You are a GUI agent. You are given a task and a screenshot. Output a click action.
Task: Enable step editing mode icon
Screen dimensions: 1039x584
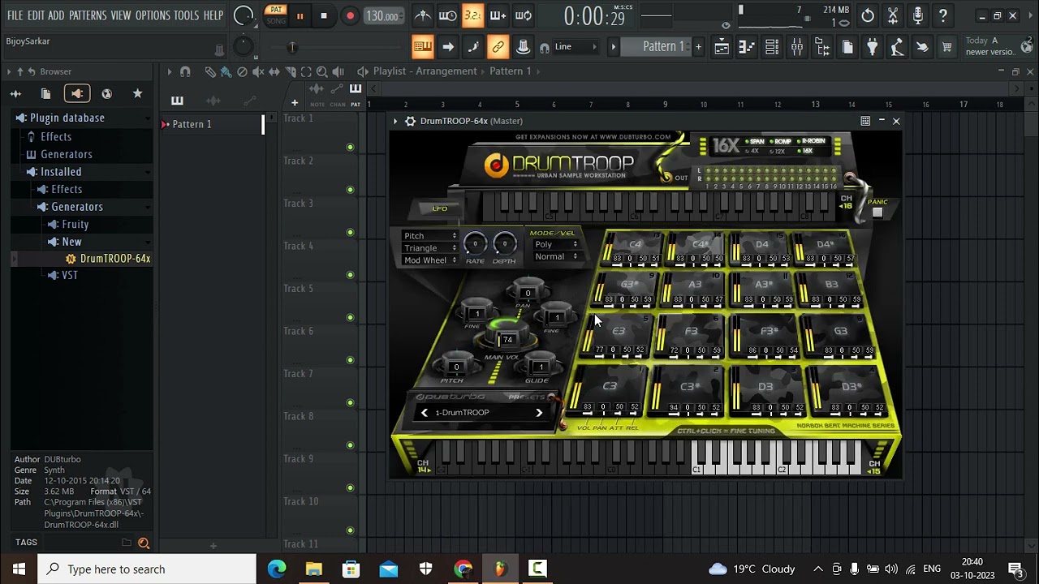tap(472, 47)
